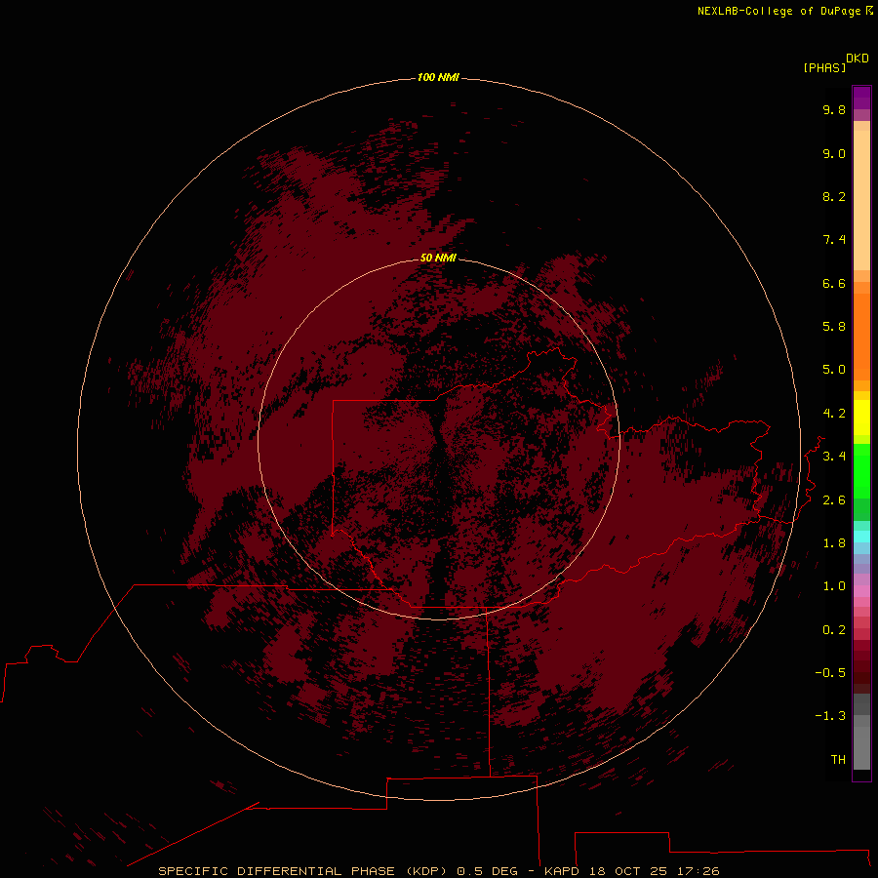Click the -1.3 color scale value
The image size is (878, 878).
(x=830, y=716)
